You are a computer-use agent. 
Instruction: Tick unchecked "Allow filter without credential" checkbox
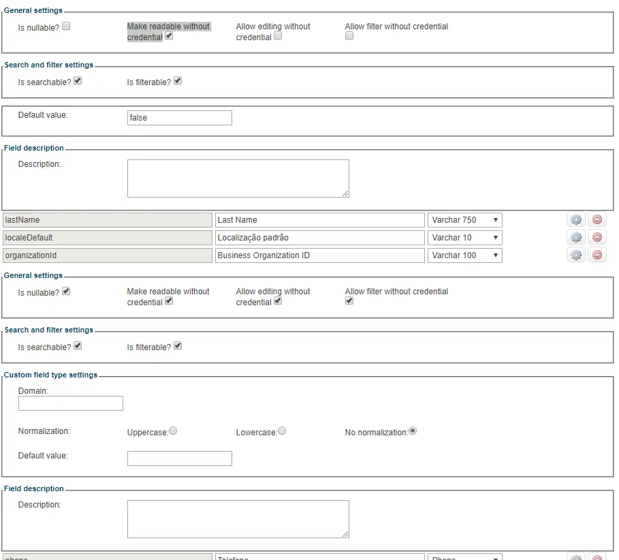[x=349, y=36]
